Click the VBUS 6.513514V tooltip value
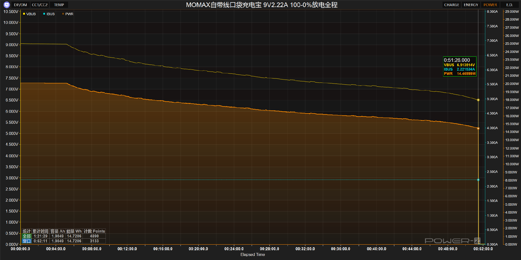This screenshot has width=521, height=260. click(x=466, y=65)
